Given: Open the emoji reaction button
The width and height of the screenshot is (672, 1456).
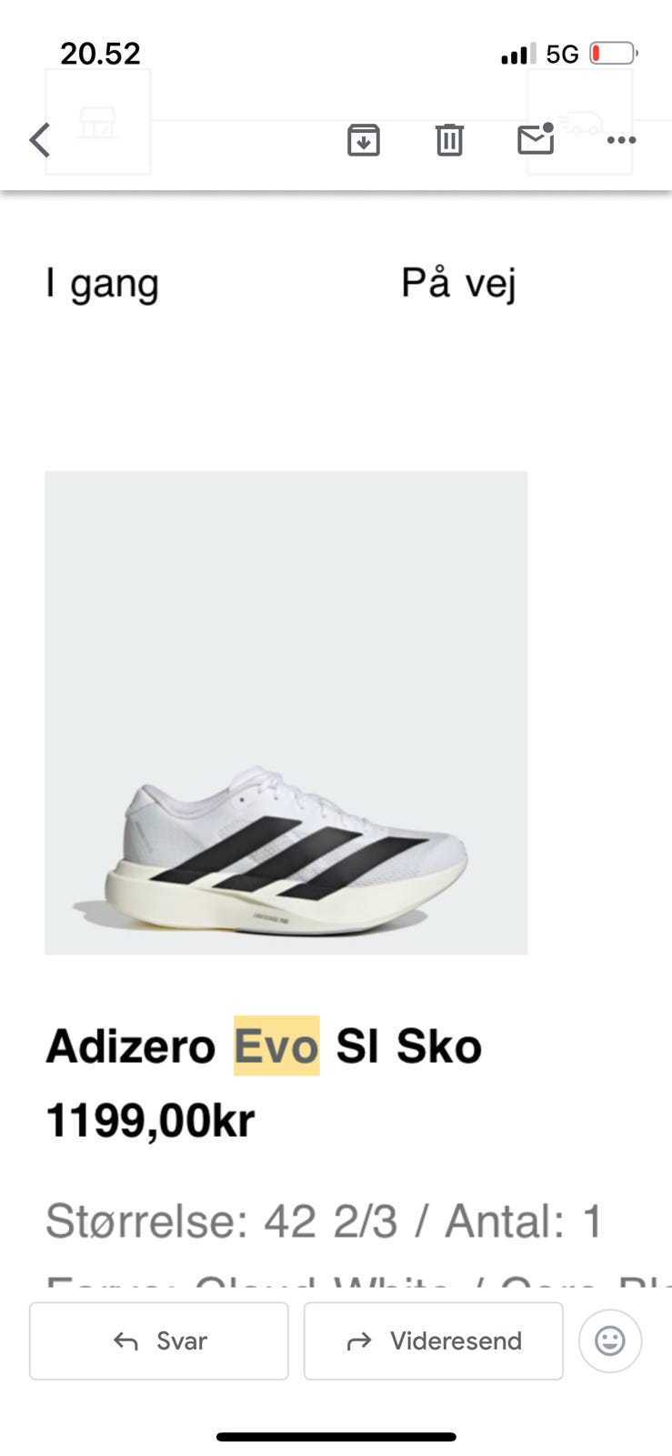Looking at the screenshot, I should point(610,1340).
